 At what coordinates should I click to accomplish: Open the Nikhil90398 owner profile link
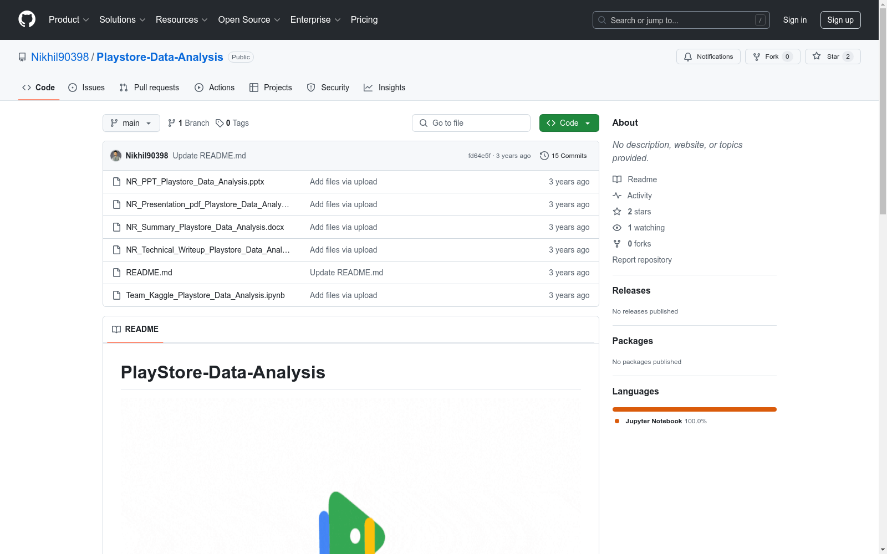60,57
